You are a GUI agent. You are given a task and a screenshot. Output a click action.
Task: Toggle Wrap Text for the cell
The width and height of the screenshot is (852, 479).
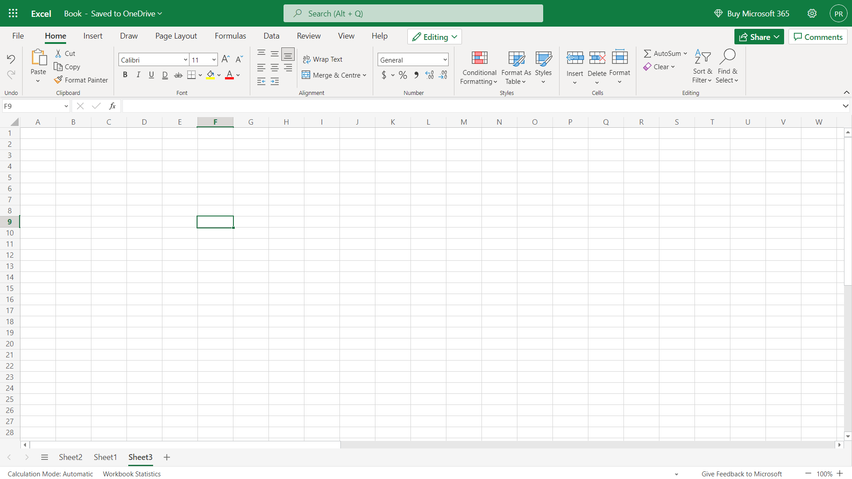point(323,59)
